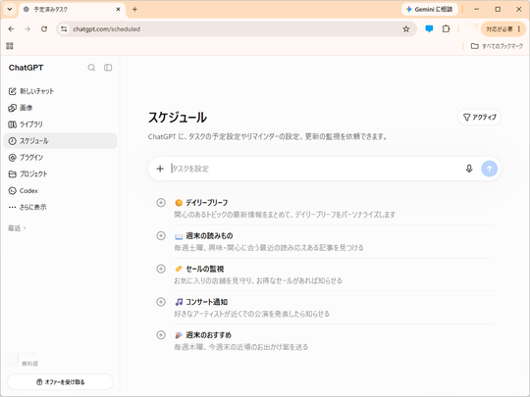530x397 pixels.
Task: Open Codex in the sidebar
Action: point(23,191)
